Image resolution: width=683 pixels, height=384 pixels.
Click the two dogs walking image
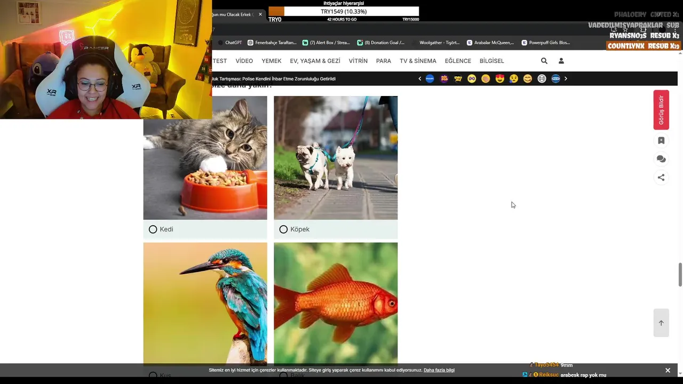336,158
